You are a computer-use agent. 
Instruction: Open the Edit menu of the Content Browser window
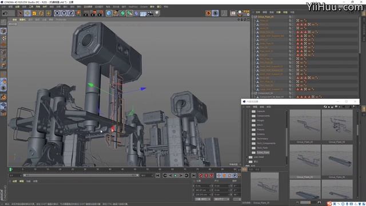pyautogui.click(x=255, y=107)
